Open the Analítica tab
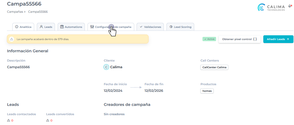 23,27
